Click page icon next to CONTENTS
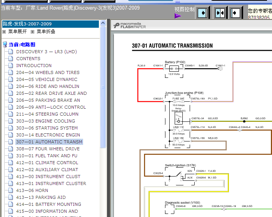Screen dimensions: 272x217 pyautogui.click(x=11, y=59)
